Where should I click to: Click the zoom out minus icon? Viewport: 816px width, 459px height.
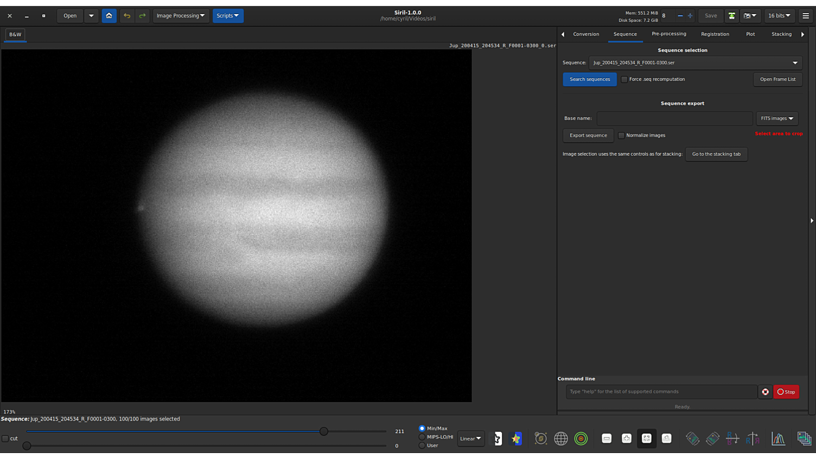click(607, 438)
